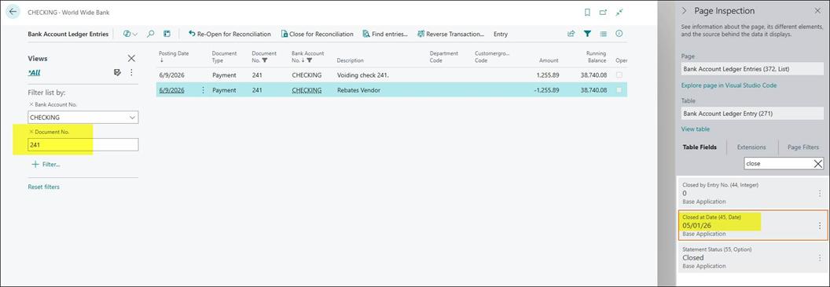Collapse the page with shrink arrows icon

619,13
